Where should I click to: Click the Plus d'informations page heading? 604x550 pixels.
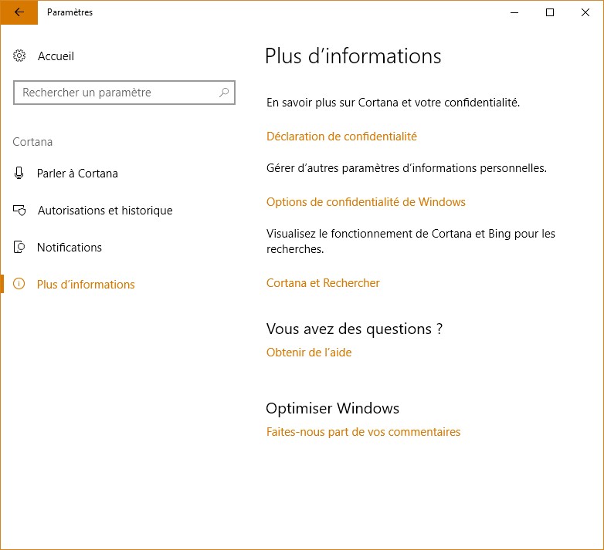pyautogui.click(x=353, y=56)
